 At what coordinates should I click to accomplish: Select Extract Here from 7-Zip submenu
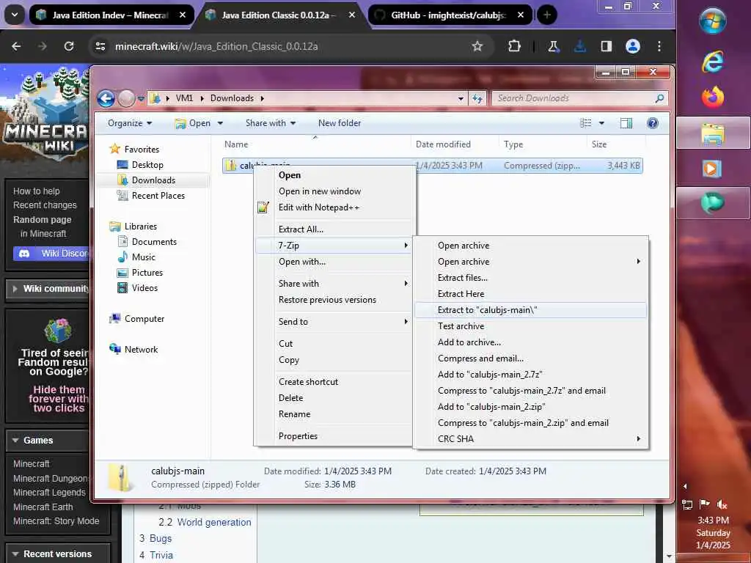tap(530, 294)
